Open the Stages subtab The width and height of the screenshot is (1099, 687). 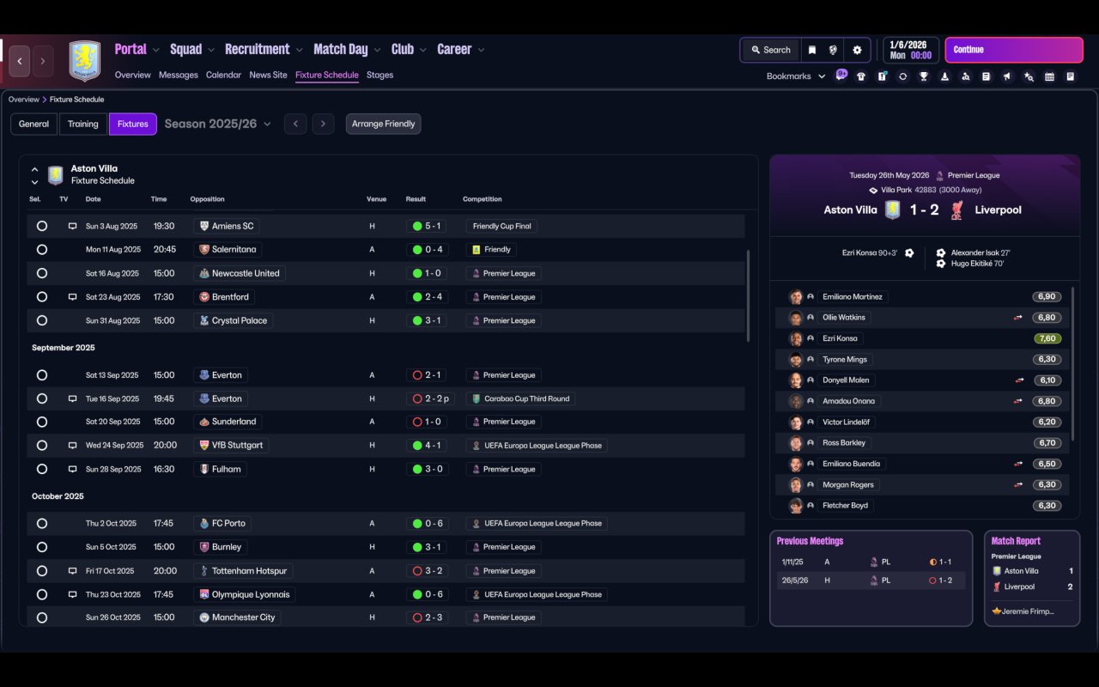coord(379,76)
